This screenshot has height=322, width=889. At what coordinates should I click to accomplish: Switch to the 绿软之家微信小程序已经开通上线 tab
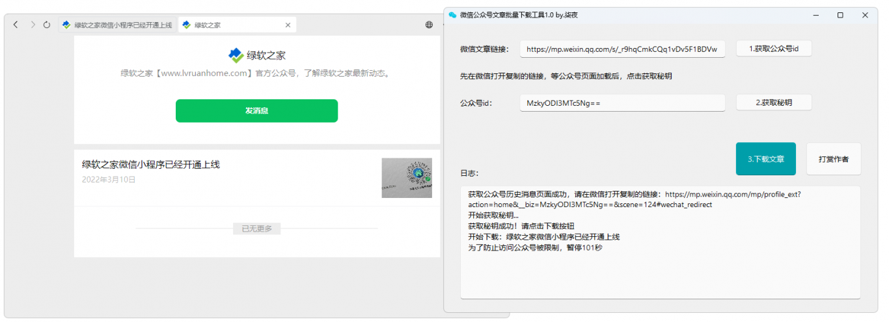pos(117,25)
